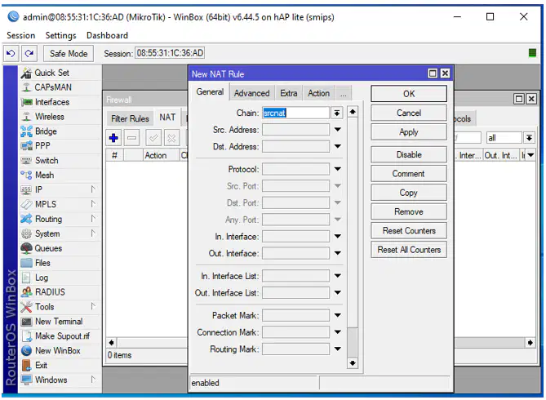Confirm the NAT rule with OK
The width and height of the screenshot is (546, 400).
(409, 94)
